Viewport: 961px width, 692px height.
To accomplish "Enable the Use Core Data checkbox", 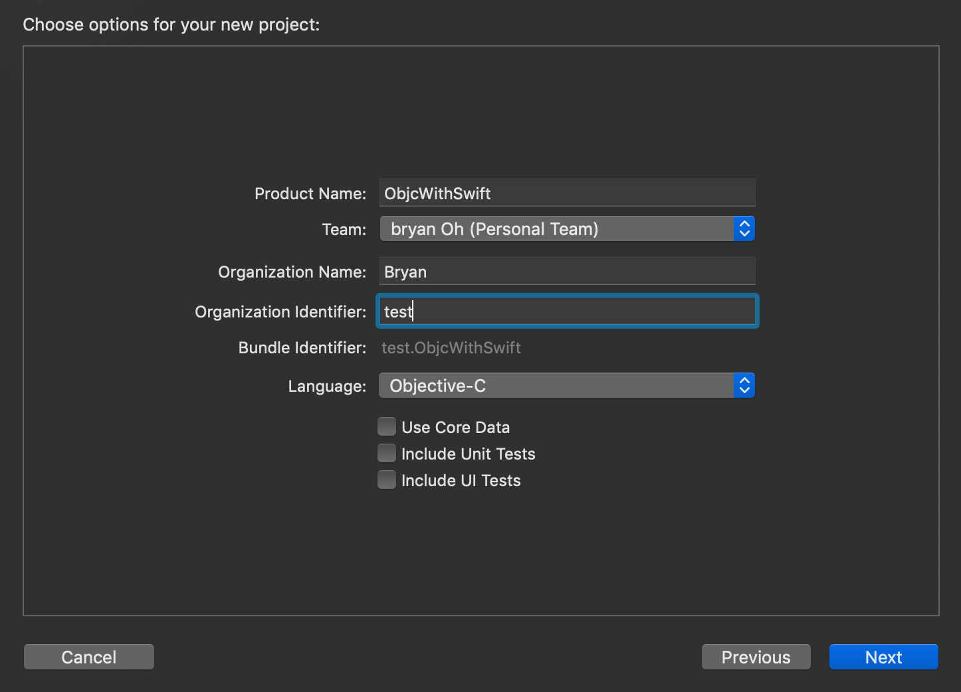I will coord(387,426).
